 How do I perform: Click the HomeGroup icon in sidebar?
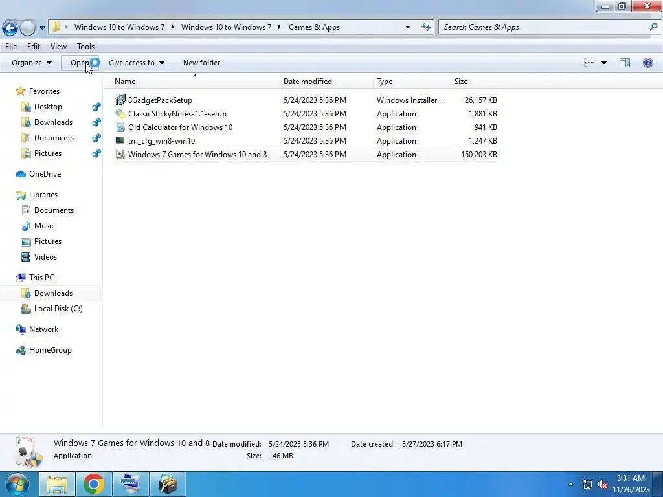pos(20,350)
